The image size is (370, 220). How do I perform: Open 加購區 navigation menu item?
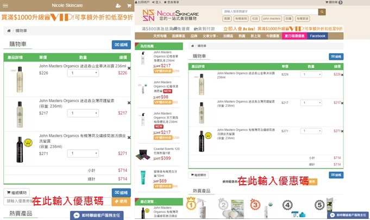click(228, 36)
